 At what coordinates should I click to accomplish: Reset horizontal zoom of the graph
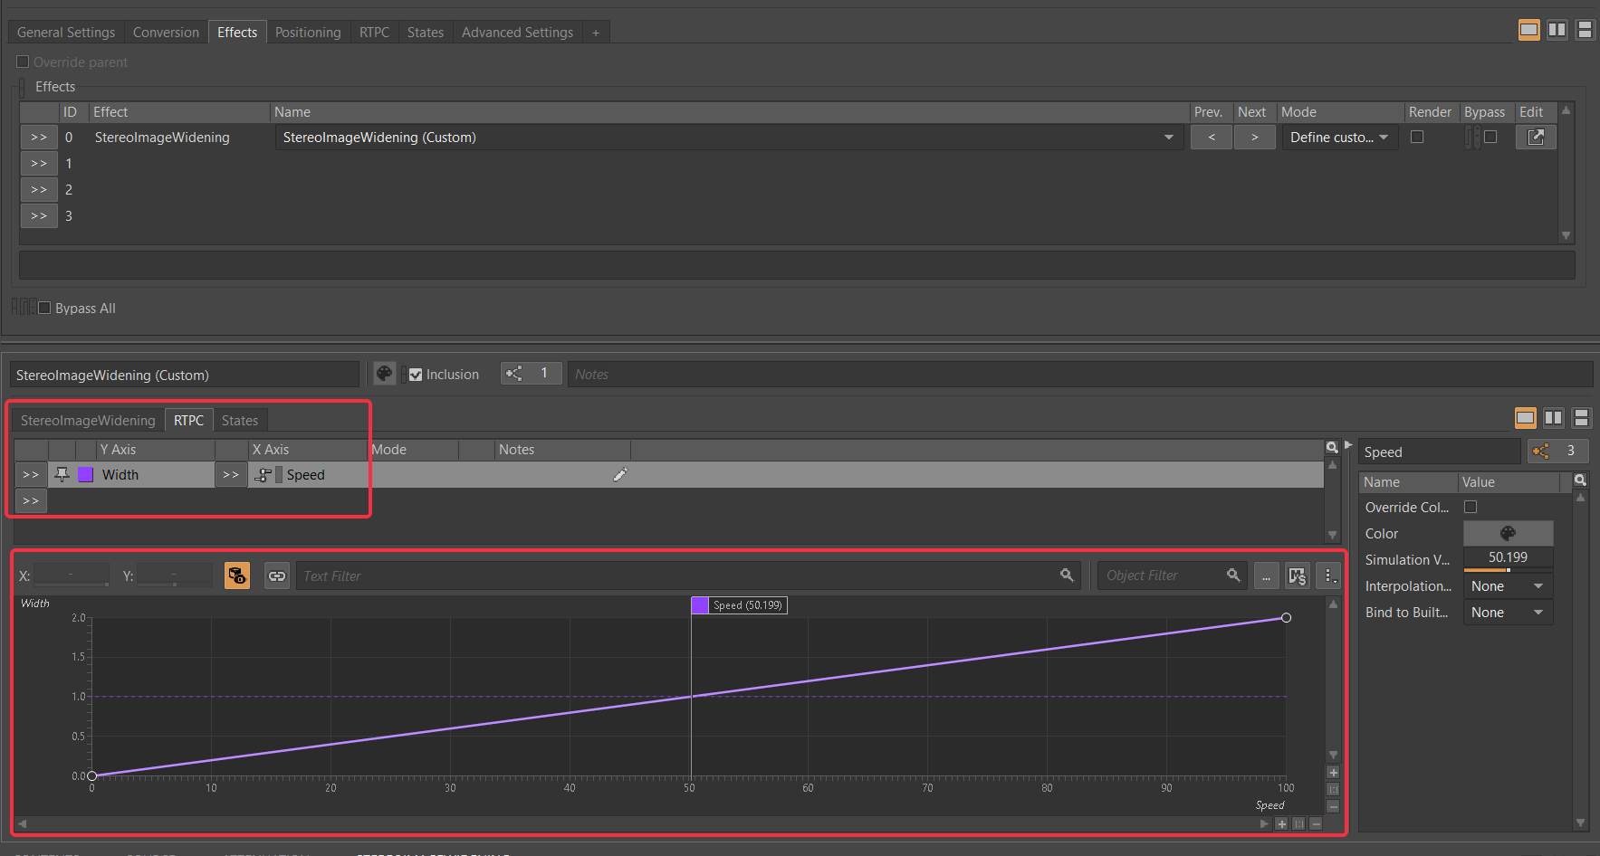[x=1298, y=823]
